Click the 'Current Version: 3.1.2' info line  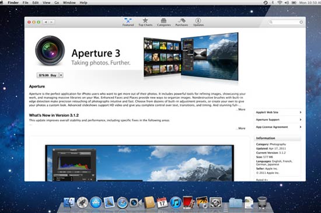pyautogui.click(x=271, y=153)
